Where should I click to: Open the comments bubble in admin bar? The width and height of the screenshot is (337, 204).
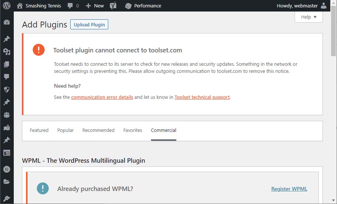pos(70,6)
